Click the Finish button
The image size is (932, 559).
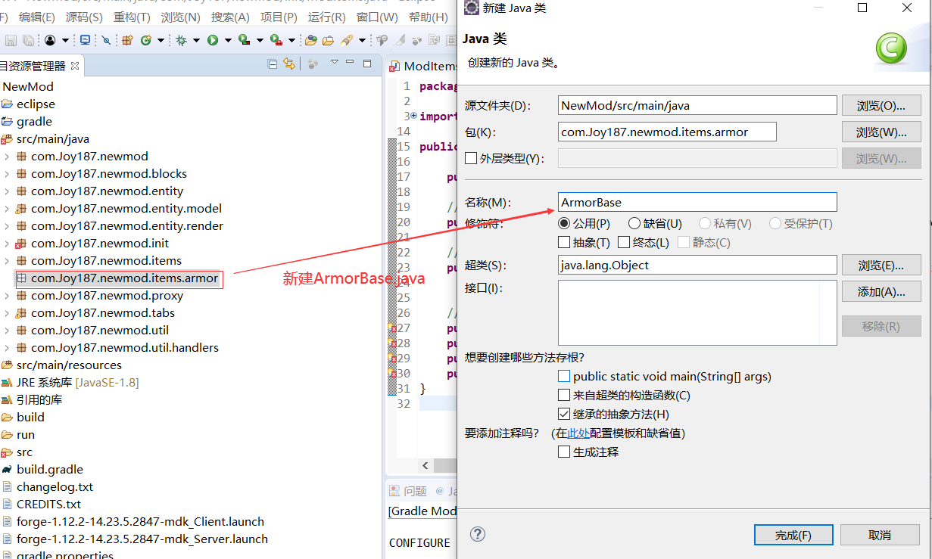[x=793, y=535]
